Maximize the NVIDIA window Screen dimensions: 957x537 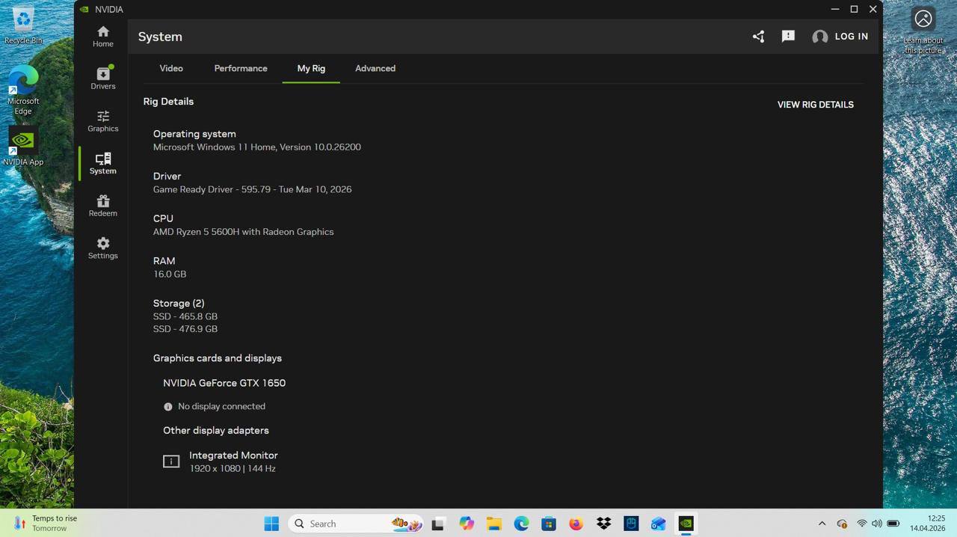[x=854, y=9]
